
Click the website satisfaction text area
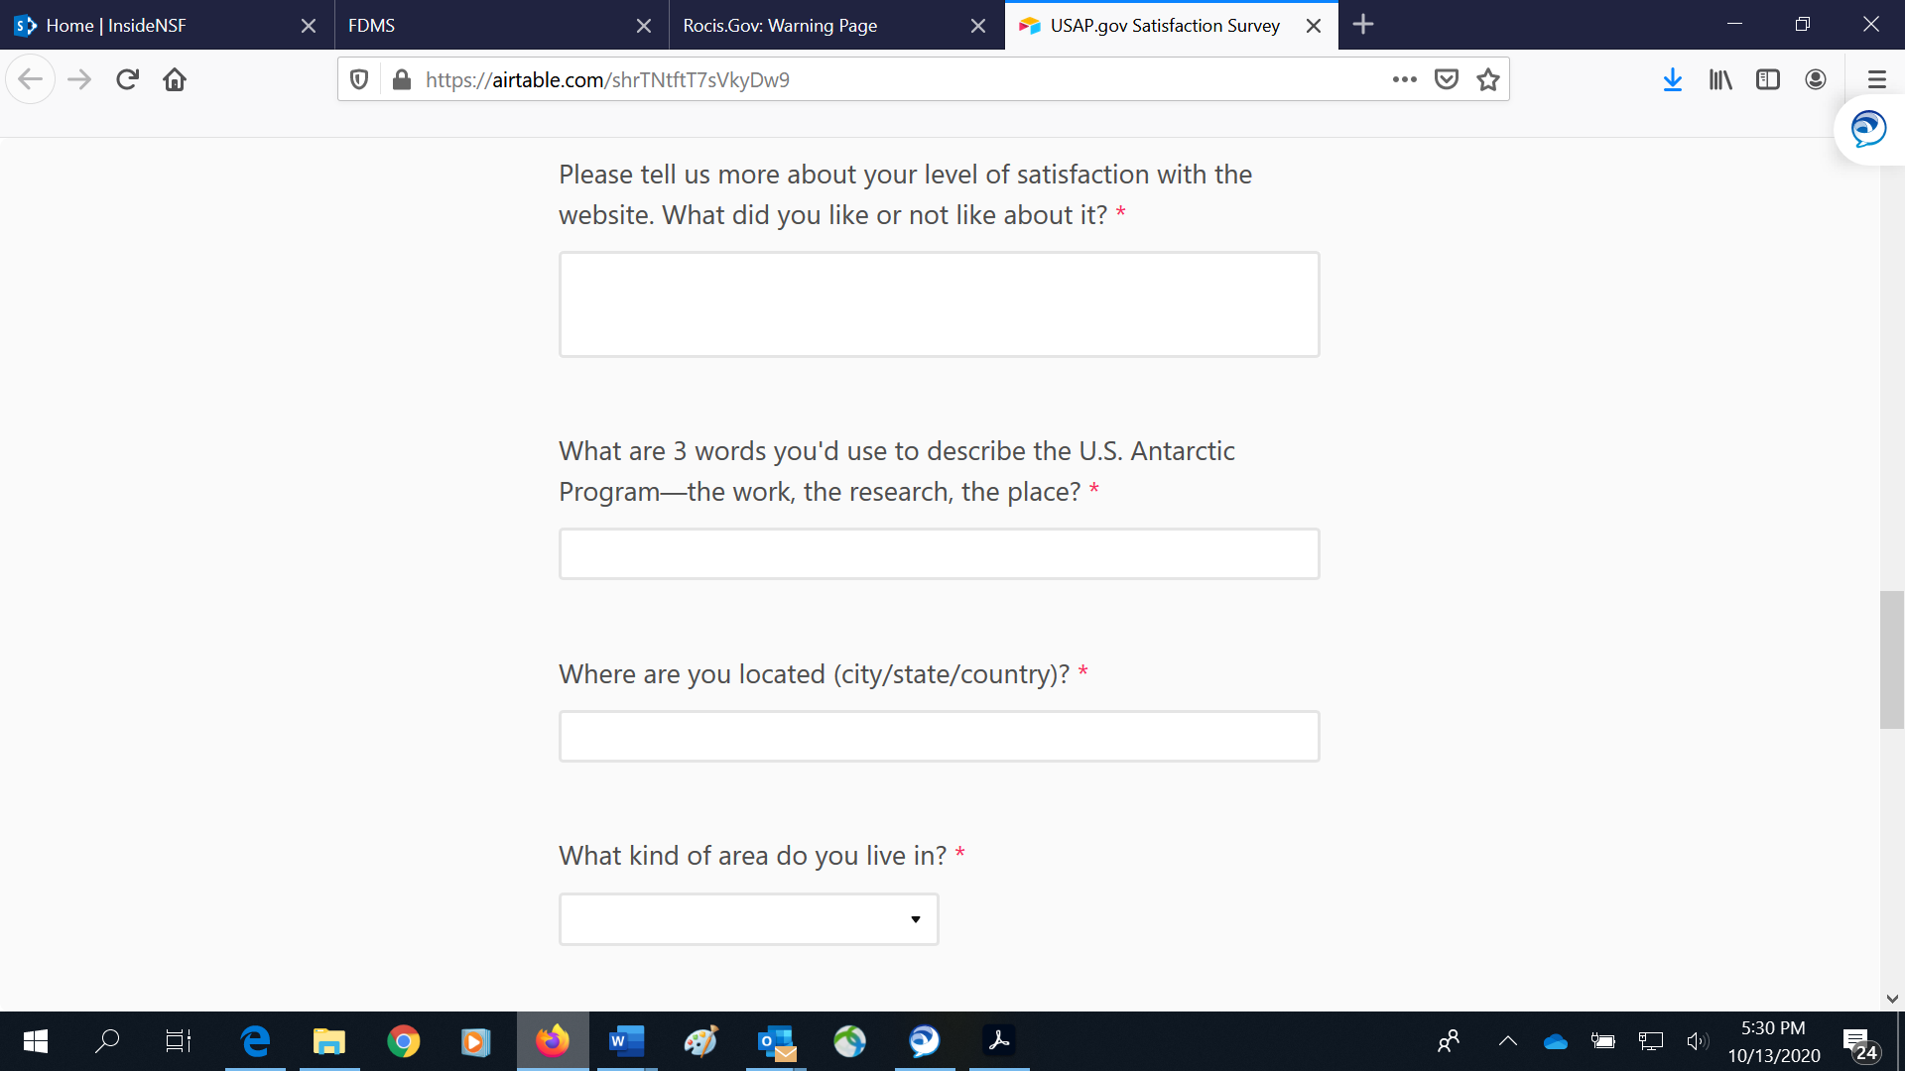pos(938,304)
